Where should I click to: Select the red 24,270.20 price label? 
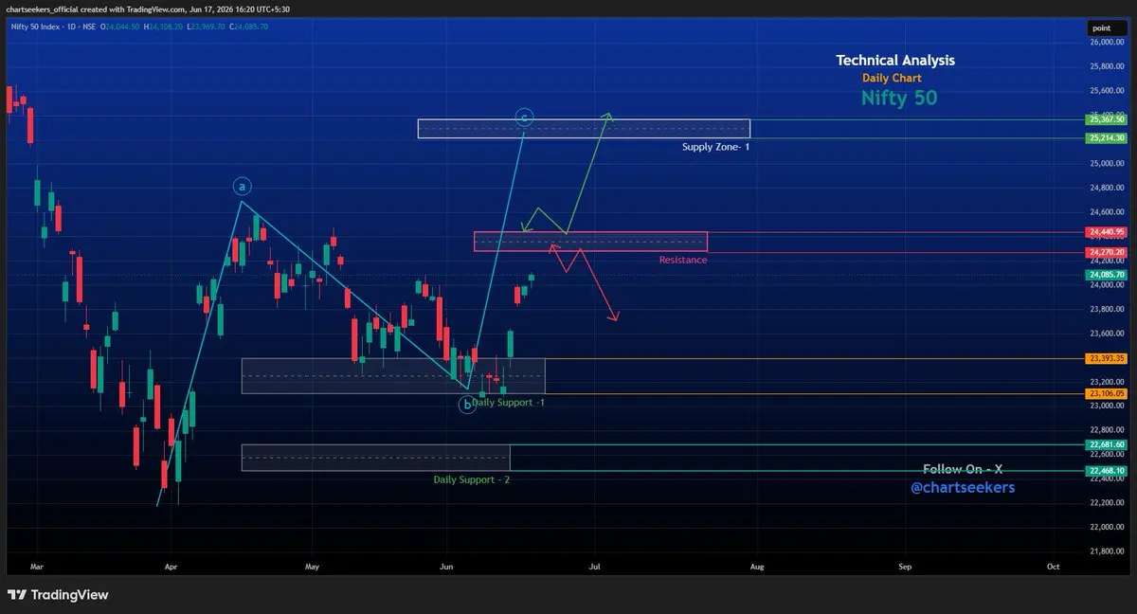(1107, 252)
